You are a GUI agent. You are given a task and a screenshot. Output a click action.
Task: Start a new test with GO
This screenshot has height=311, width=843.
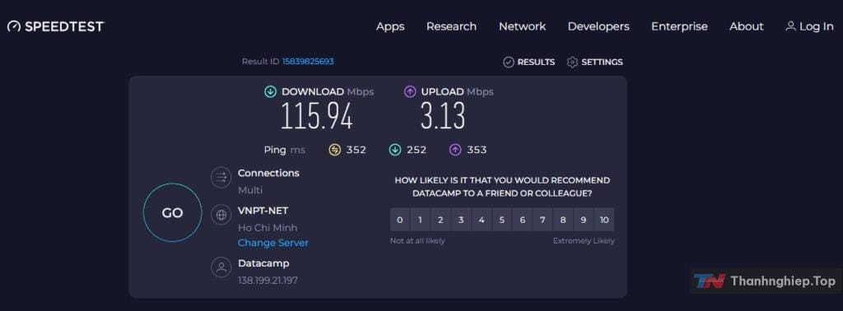coord(173,213)
